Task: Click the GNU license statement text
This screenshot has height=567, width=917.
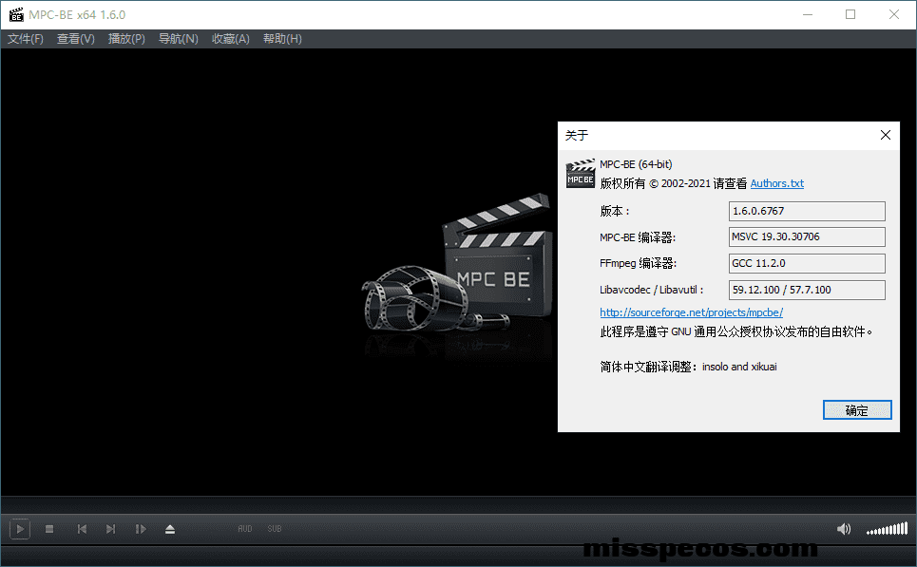Action: coord(736,332)
